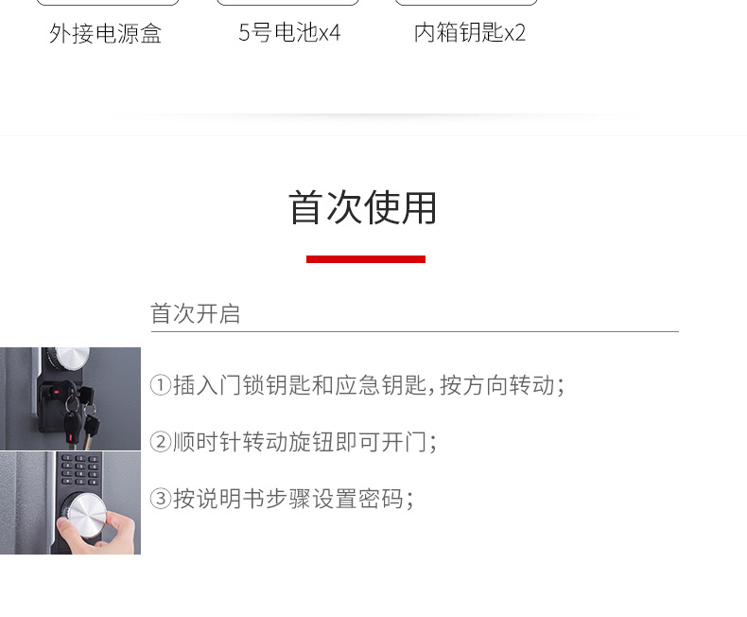
Task: Click the circled number 3 step icon
Action: (161, 499)
